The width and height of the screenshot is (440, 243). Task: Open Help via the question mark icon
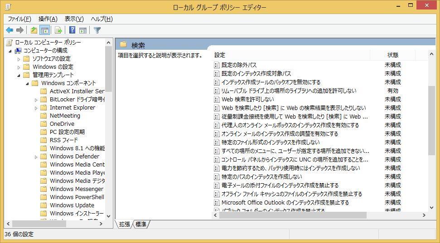(x=72, y=30)
